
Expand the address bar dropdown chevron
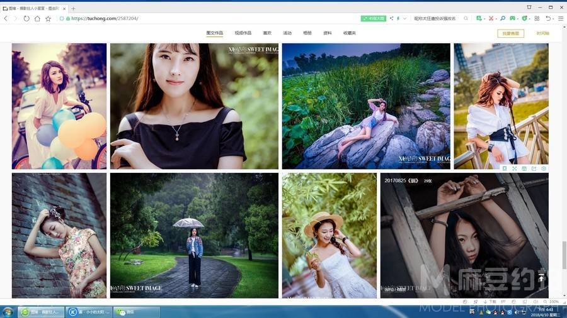(x=404, y=18)
